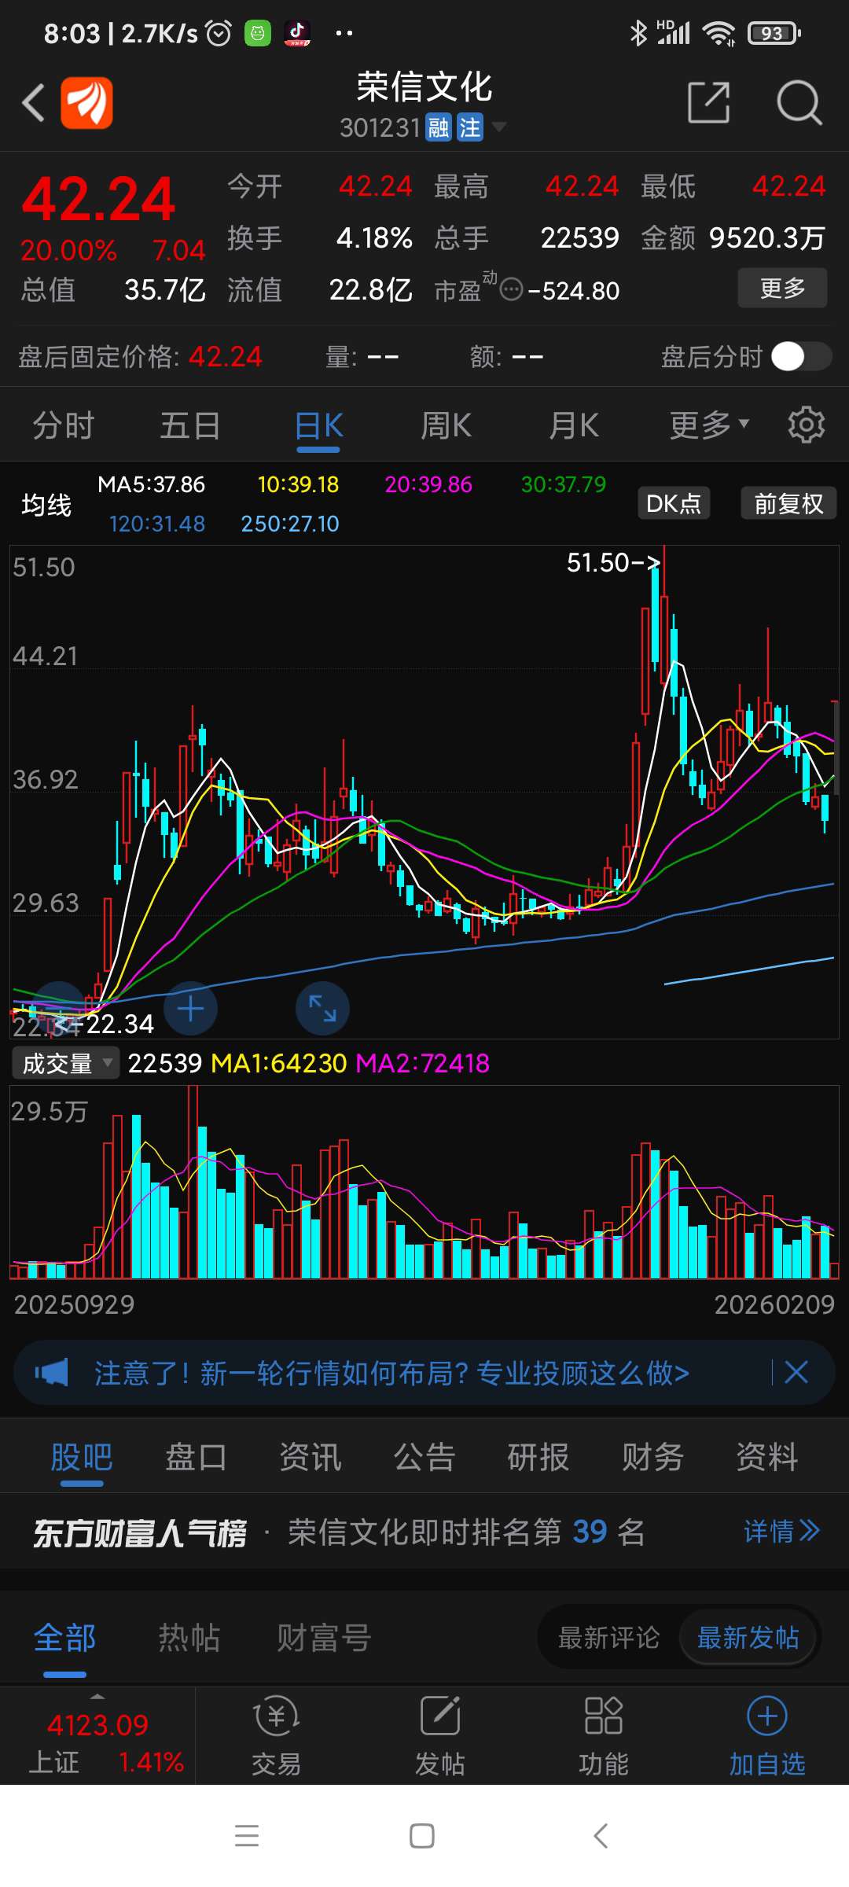Tap the 20260209 end date label
Screen dimensions: 849x1887
coord(774,1305)
